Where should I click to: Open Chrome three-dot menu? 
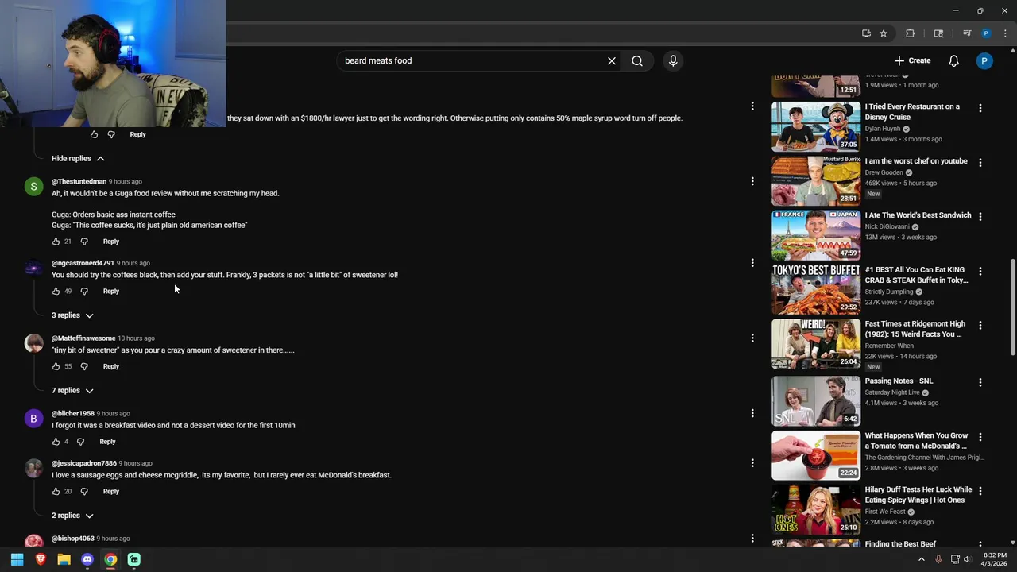click(1004, 33)
